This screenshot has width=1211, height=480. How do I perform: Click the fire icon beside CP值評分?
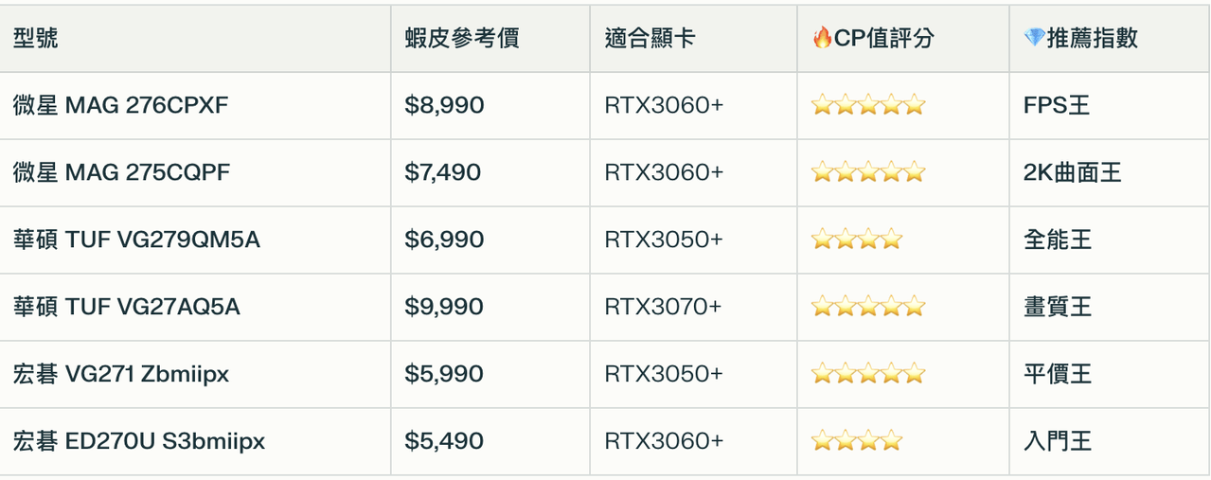[x=822, y=38]
